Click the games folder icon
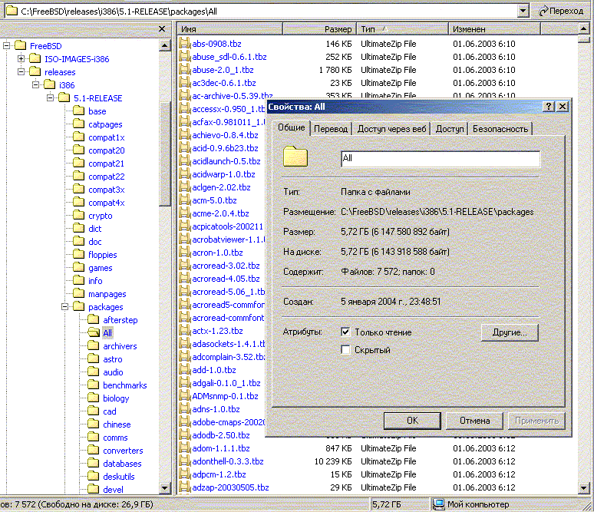This screenshot has height=512, width=594. tap(79, 268)
